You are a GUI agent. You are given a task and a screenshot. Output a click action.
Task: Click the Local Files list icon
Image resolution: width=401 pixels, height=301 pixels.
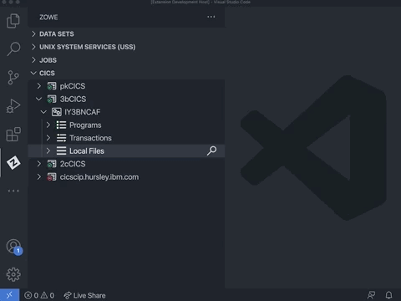tap(61, 150)
